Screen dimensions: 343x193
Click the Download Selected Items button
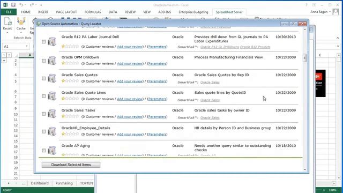pos(71,165)
